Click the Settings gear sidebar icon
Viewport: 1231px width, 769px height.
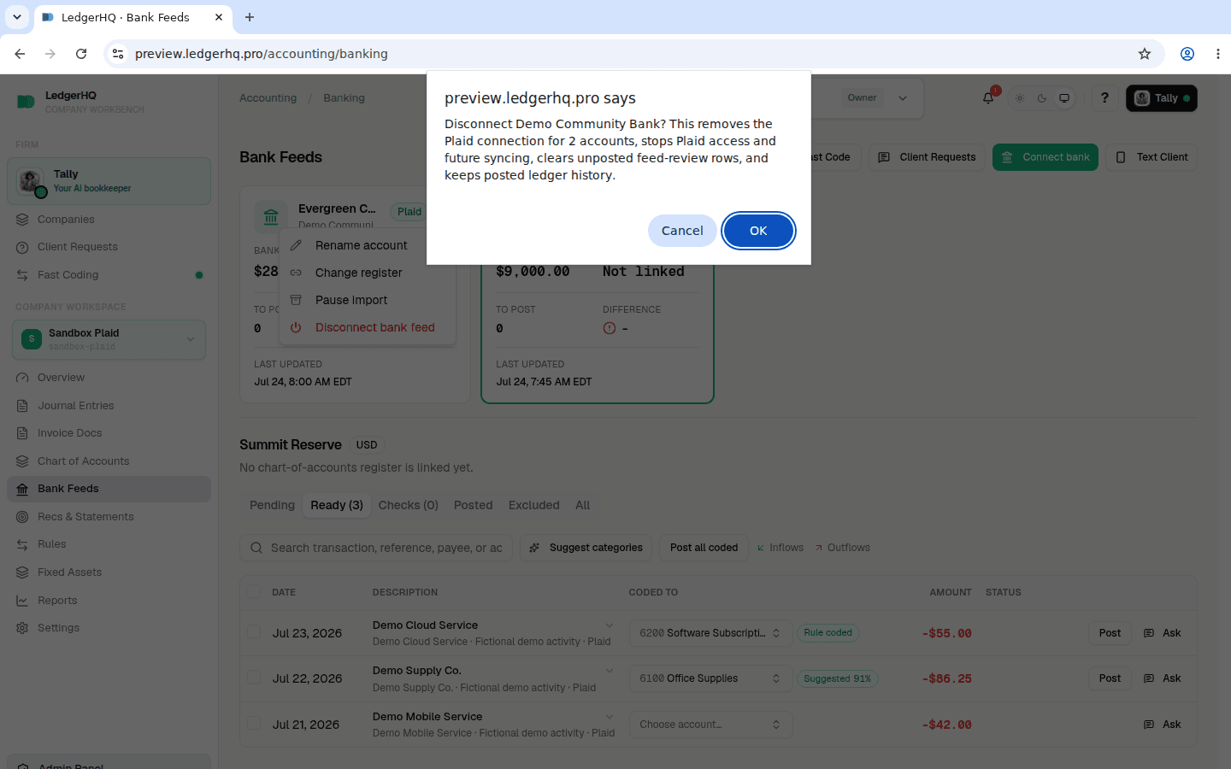coord(22,628)
